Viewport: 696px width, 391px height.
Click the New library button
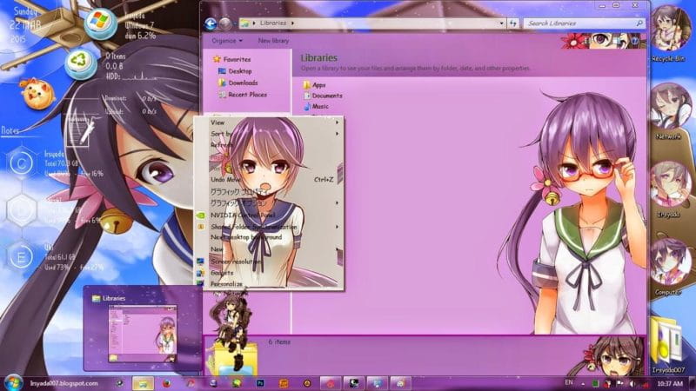[x=273, y=41]
